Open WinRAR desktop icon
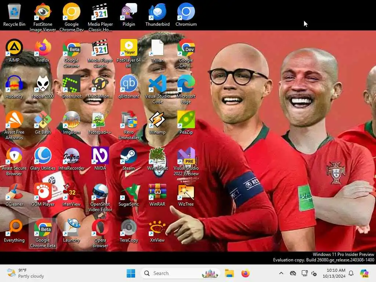Screen dimensions: 376x282 tap(157, 195)
